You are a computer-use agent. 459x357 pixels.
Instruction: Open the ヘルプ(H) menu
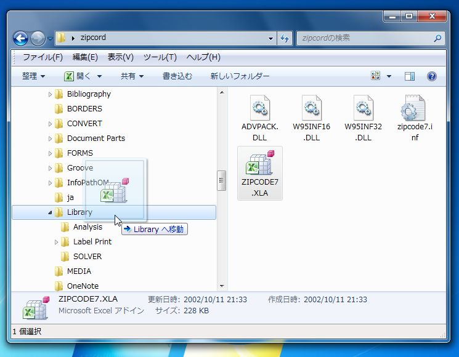click(203, 57)
